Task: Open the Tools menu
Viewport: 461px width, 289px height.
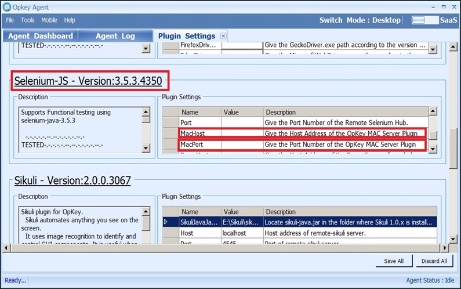Action: coord(27,20)
